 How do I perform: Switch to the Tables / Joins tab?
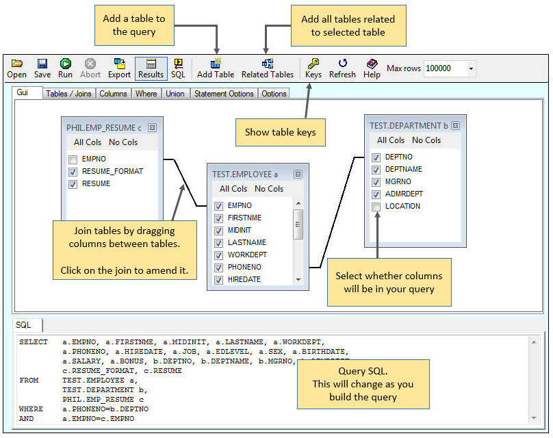pos(68,94)
